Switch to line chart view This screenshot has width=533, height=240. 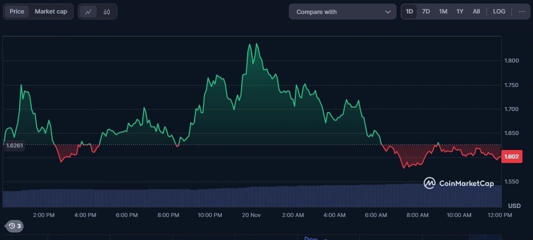pyautogui.click(x=88, y=11)
